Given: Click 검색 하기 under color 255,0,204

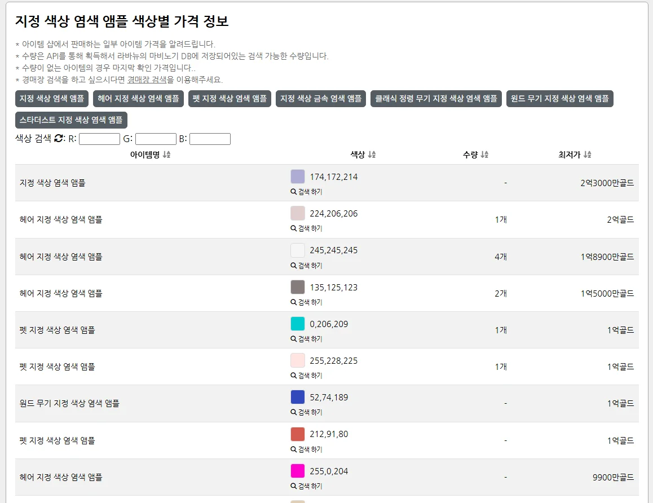Looking at the screenshot, I should (306, 486).
